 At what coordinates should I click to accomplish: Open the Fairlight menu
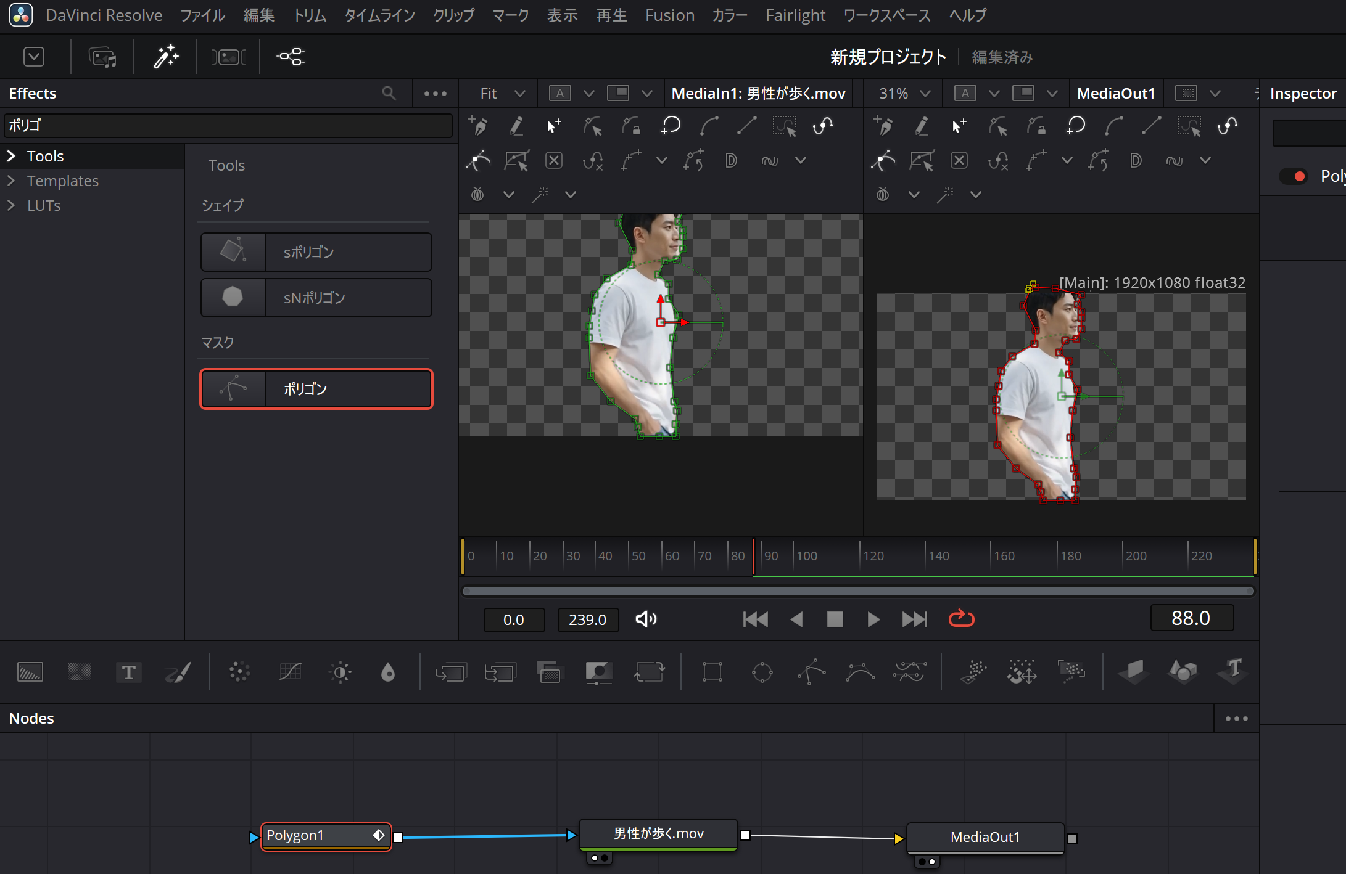tap(795, 15)
